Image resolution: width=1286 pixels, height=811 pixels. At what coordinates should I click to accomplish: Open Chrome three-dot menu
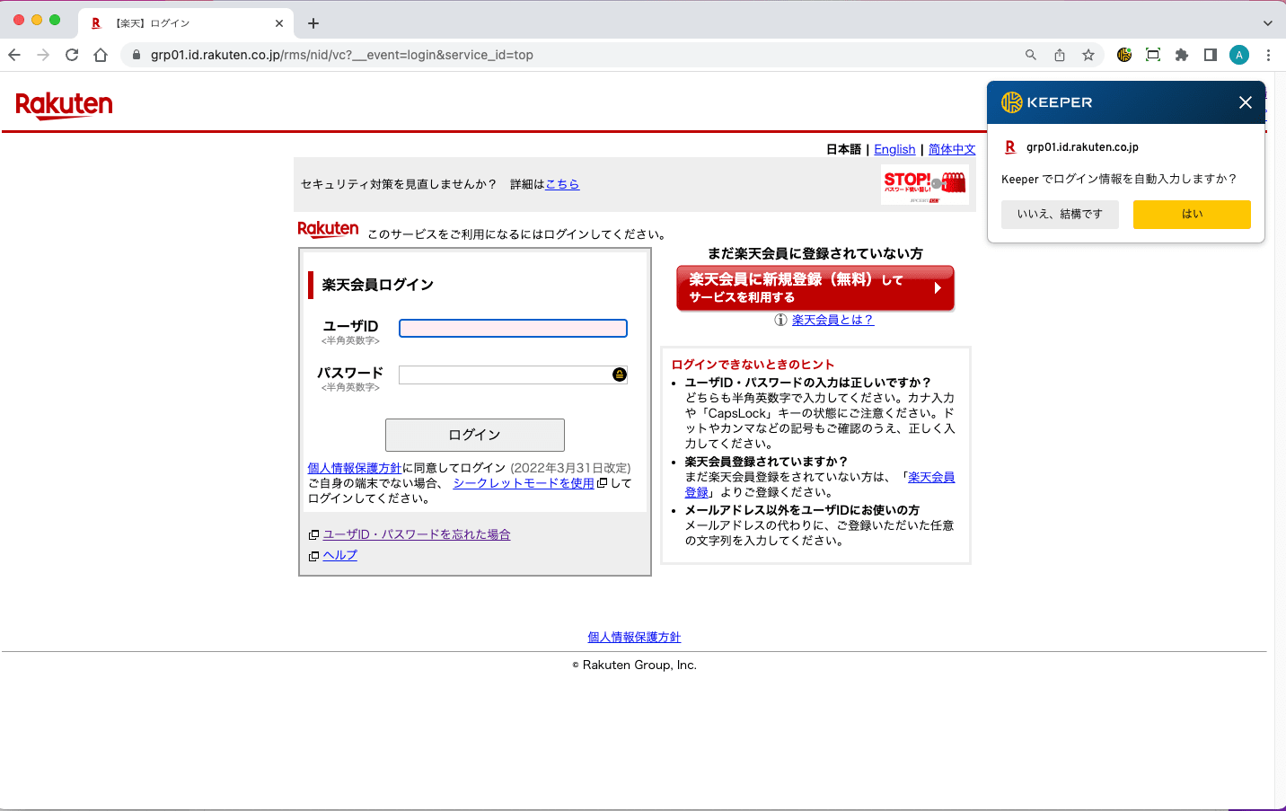coord(1268,55)
